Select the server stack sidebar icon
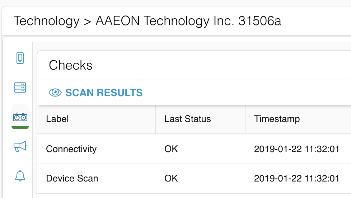 (20, 88)
